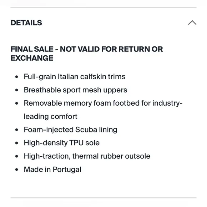Screen dimensions: 207x207
Task: Select the Foam-injected Scuba lining item
Action: (x=71, y=130)
